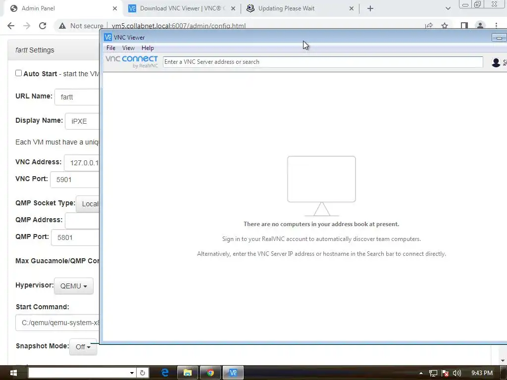The image size is (507, 380).
Task: Close the Admin Panel browser tab
Action: (115, 8)
